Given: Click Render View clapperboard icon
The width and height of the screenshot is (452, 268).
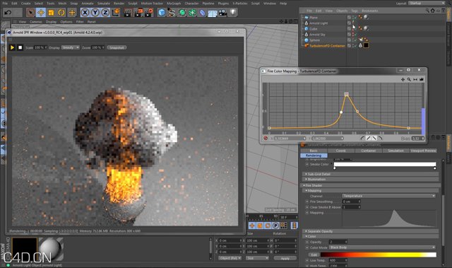Looking at the screenshot, I should [128, 13].
